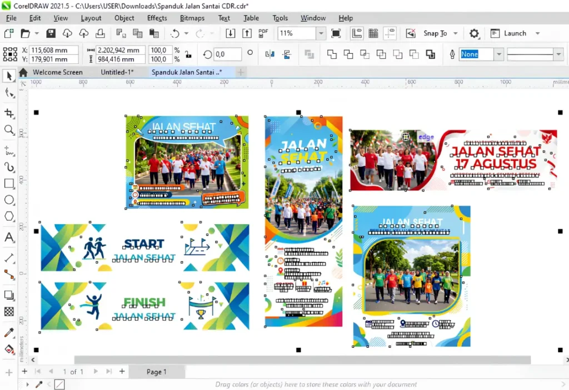Open the Options gear icon
569x390 pixels.
tap(474, 33)
